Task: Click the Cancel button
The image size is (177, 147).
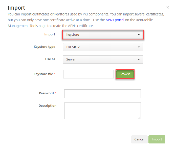Action: [x=139, y=139]
